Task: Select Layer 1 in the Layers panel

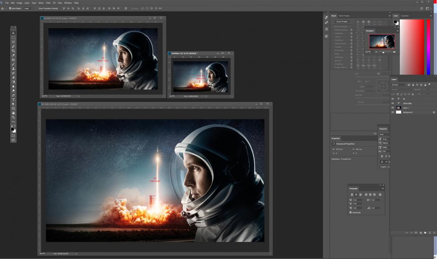Action: tap(406, 108)
